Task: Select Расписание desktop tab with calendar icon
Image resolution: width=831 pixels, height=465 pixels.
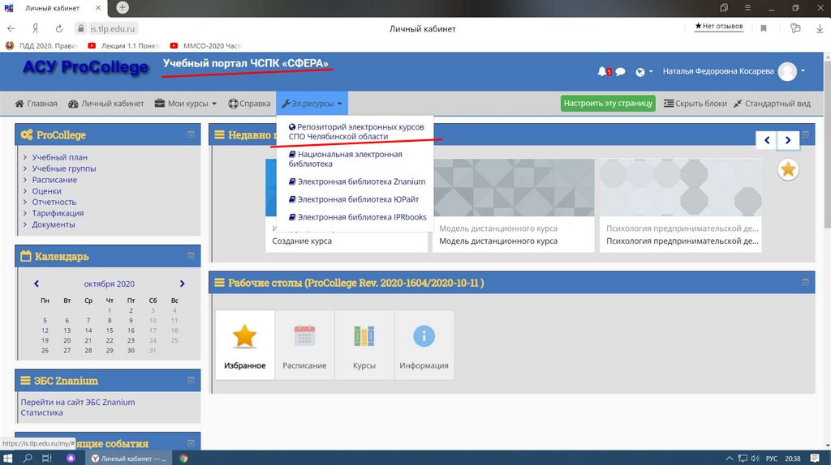Action: (x=304, y=344)
